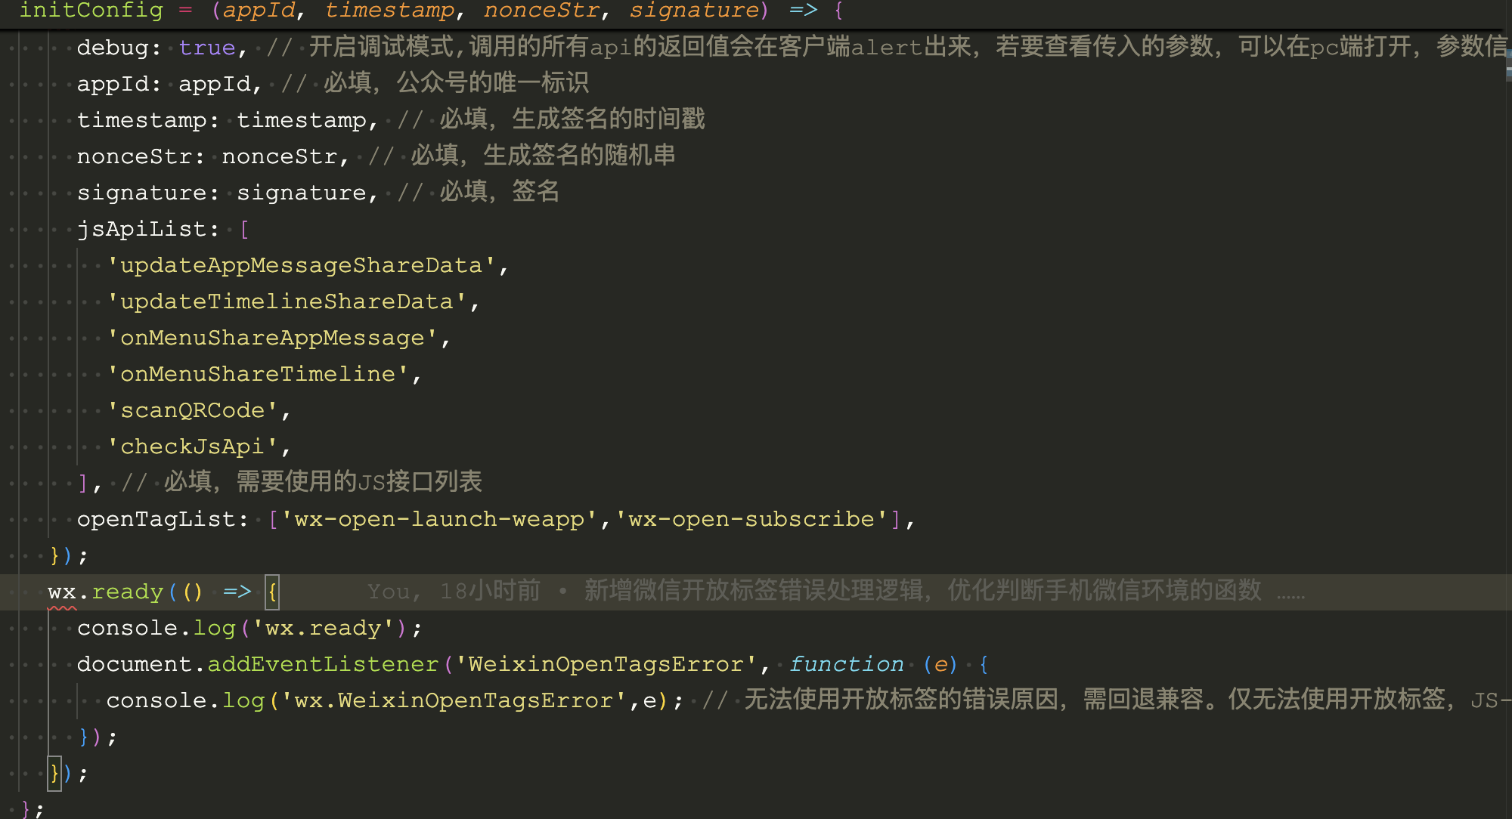This screenshot has width=1512, height=819.
Task: Click the italic function keyword
Action: [847, 665]
